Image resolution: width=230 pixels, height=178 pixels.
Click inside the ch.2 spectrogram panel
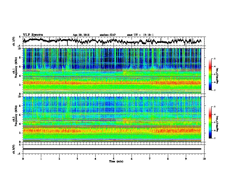coord(112,119)
